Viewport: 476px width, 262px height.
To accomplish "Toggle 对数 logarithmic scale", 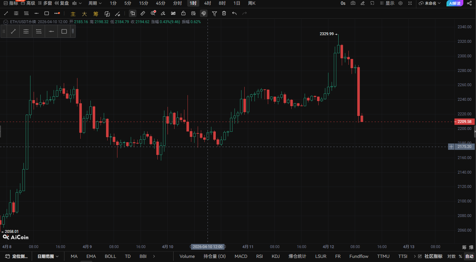I will click(x=451, y=256).
